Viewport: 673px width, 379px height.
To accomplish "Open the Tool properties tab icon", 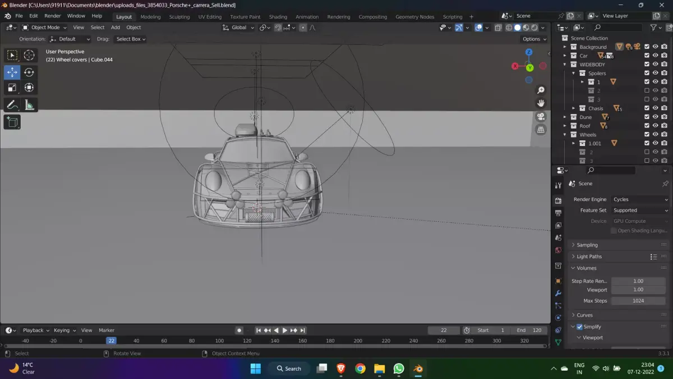I will (x=558, y=185).
